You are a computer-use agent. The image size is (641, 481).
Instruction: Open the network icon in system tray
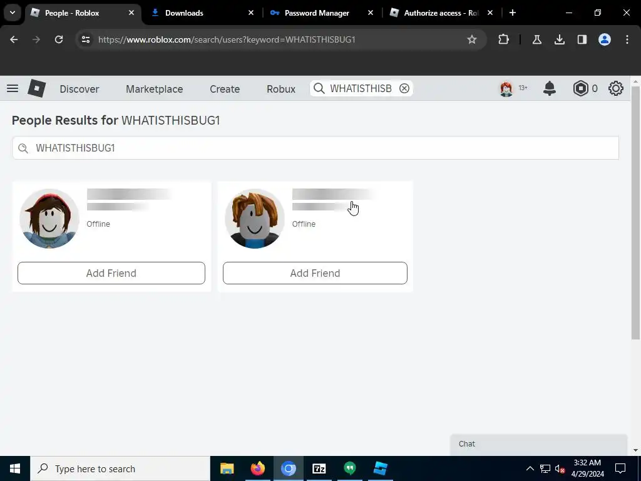coord(545,468)
